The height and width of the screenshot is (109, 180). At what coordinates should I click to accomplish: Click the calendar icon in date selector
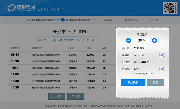[x=54, y=40]
